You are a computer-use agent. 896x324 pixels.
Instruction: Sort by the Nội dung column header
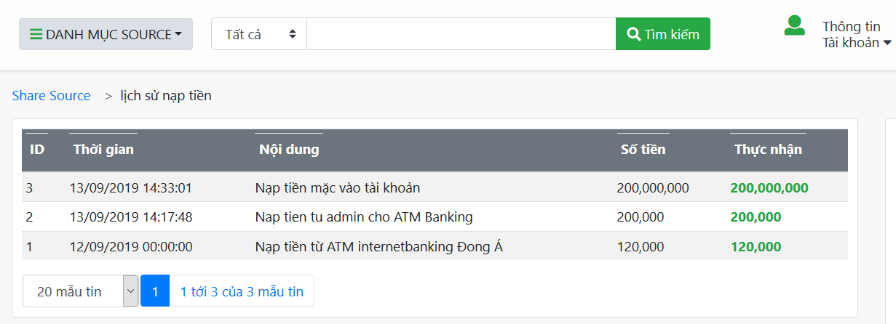point(289,150)
